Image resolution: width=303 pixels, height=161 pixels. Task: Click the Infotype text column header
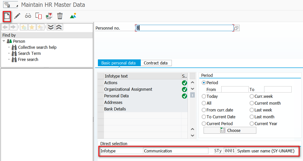click(x=143, y=76)
